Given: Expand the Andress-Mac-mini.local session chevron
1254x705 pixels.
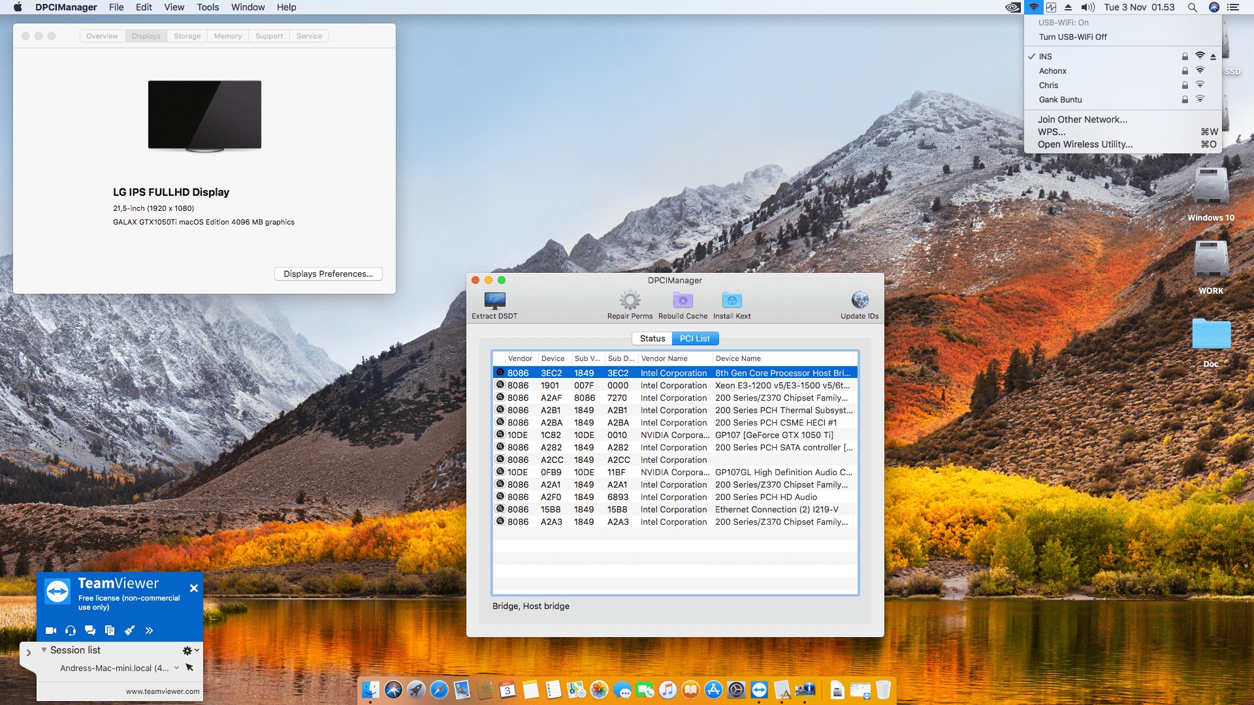Looking at the screenshot, I should 176,668.
